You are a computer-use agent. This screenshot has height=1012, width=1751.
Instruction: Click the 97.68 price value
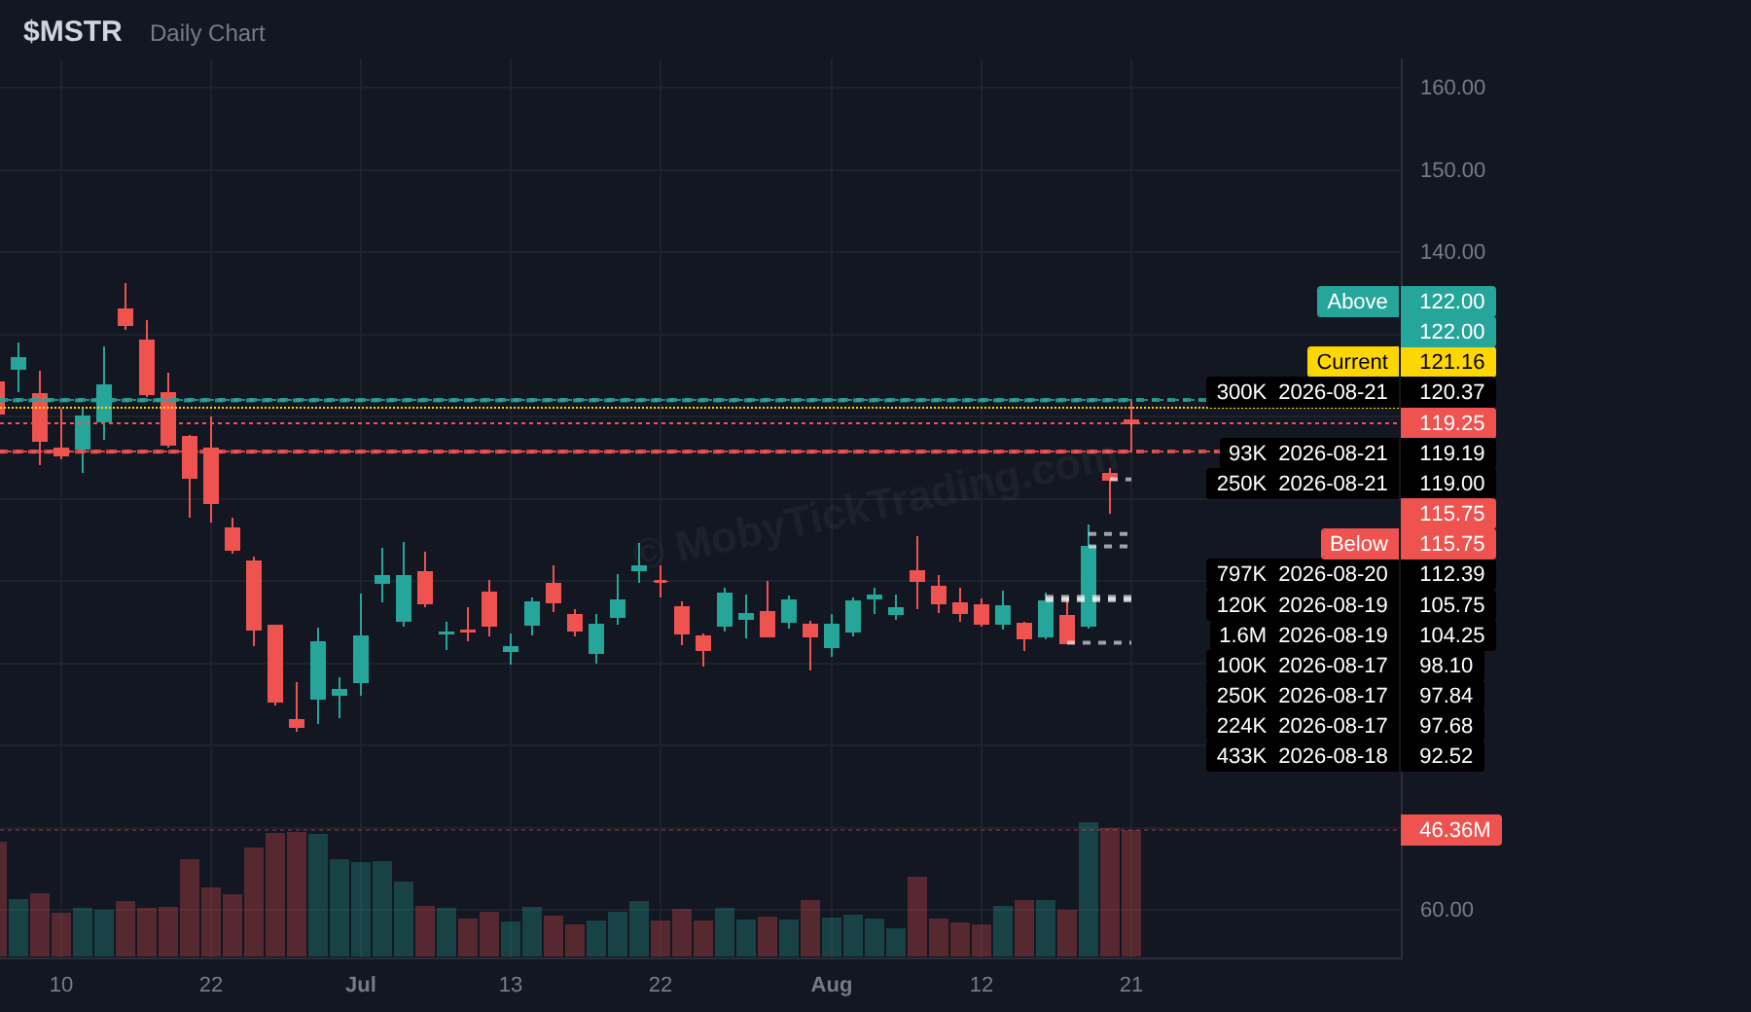1443,726
